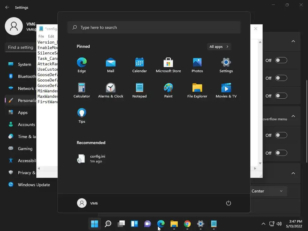Show hidden system tray icons
This screenshot has height=231, width=308.
pos(263,224)
